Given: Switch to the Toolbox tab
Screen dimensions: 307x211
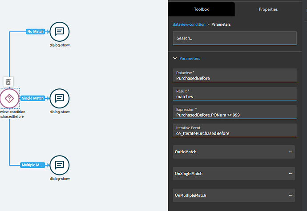Looking at the screenshot, I should 201,9.
